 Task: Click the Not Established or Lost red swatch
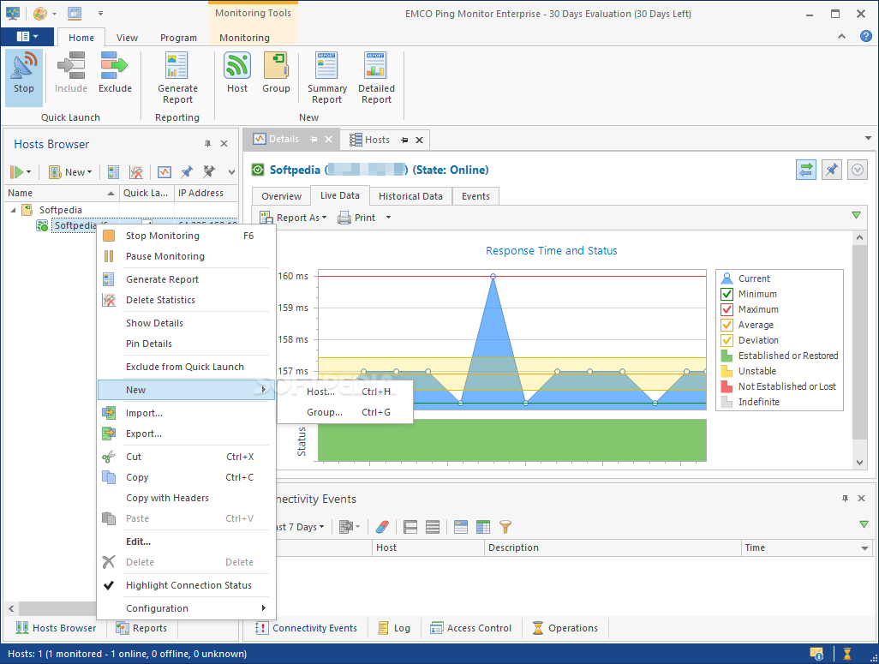pyautogui.click(x=727, y=386)
